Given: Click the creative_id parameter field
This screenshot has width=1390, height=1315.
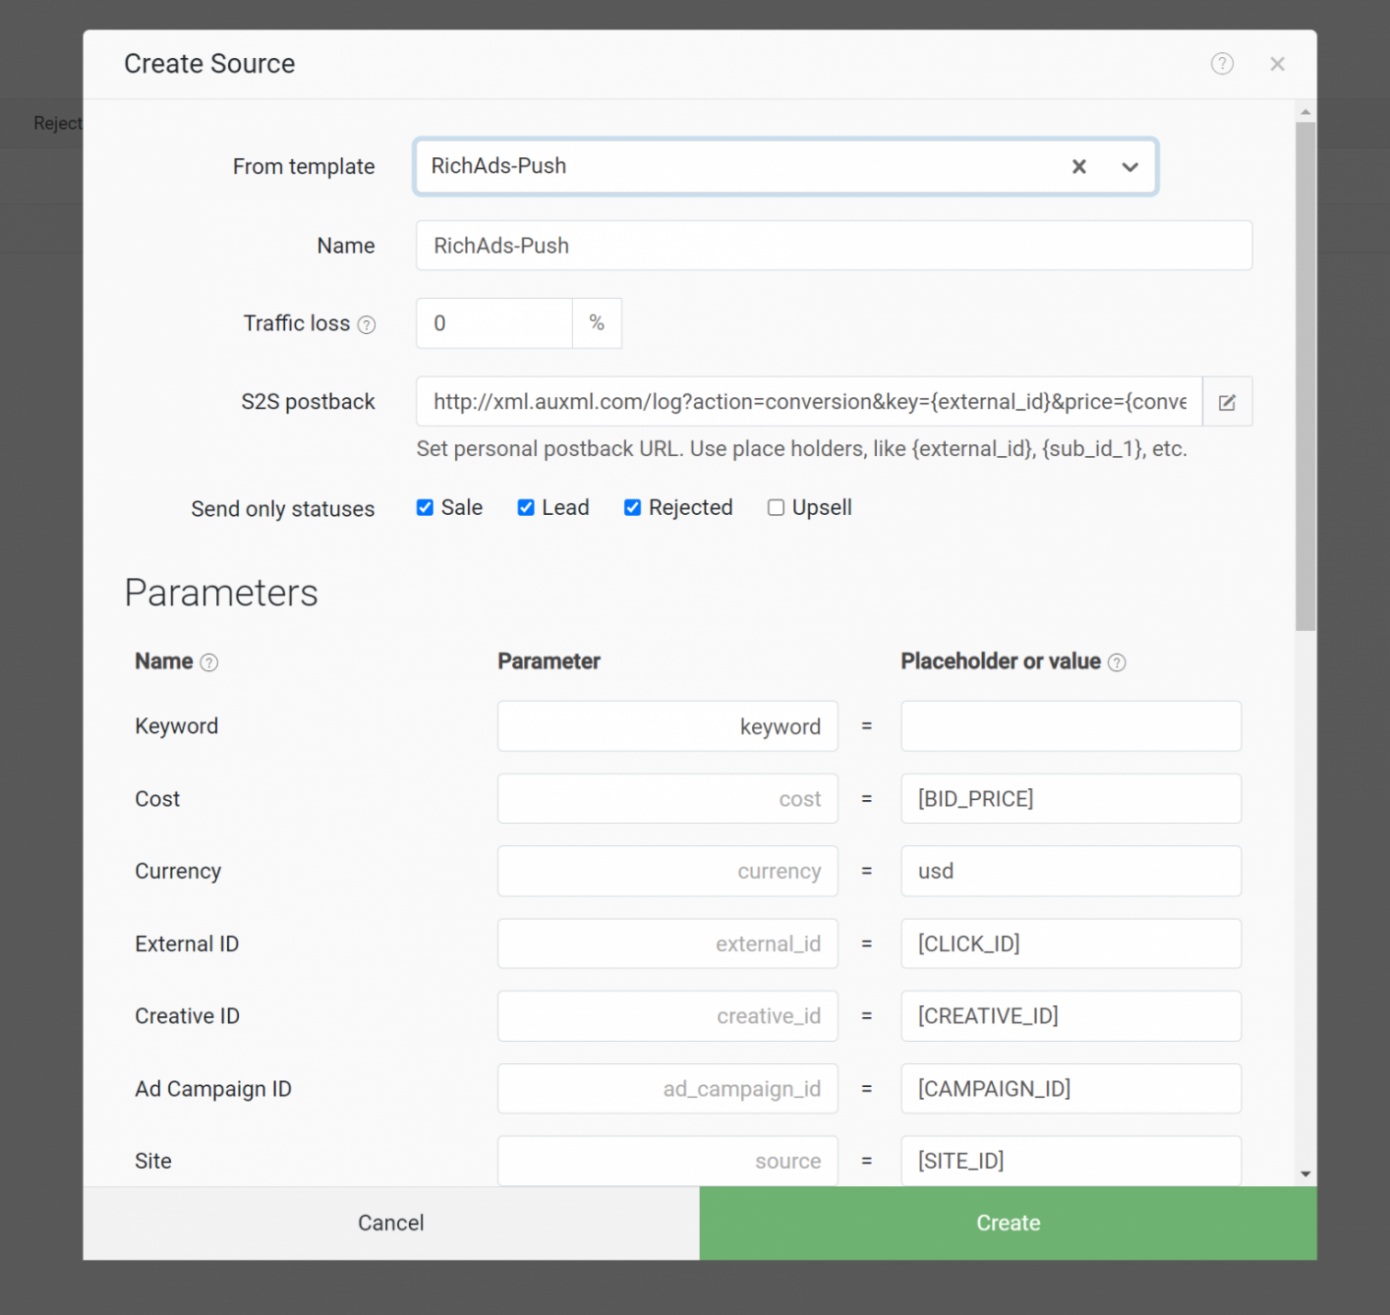Looking at the screenshot, I should click(x=667, y=1016).
